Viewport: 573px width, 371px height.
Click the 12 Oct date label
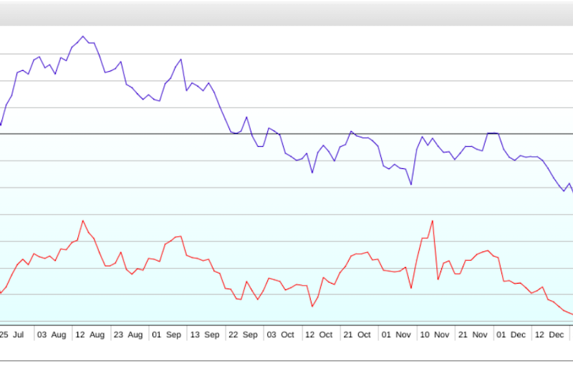pyautogui.click(x=318, y=334)
